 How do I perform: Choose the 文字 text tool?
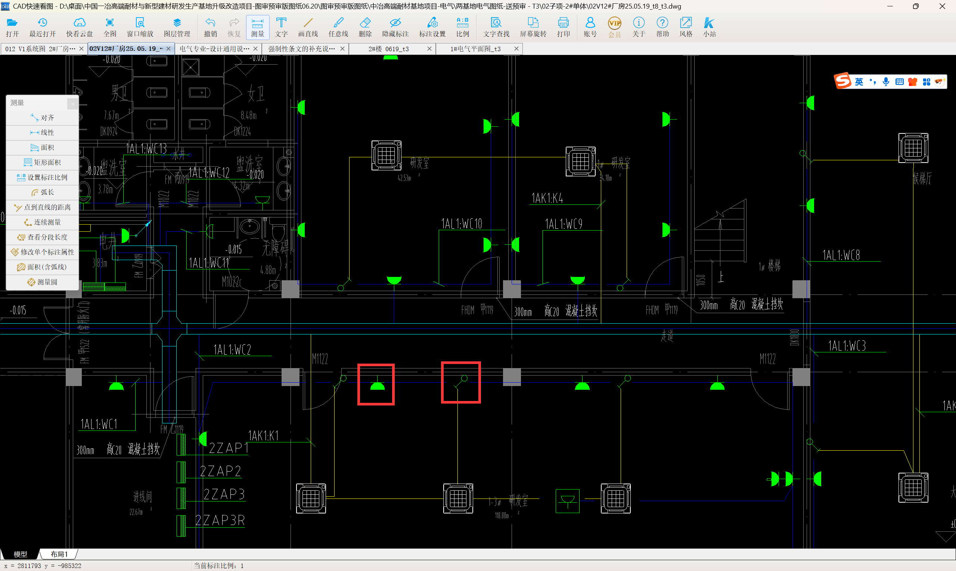281,28
